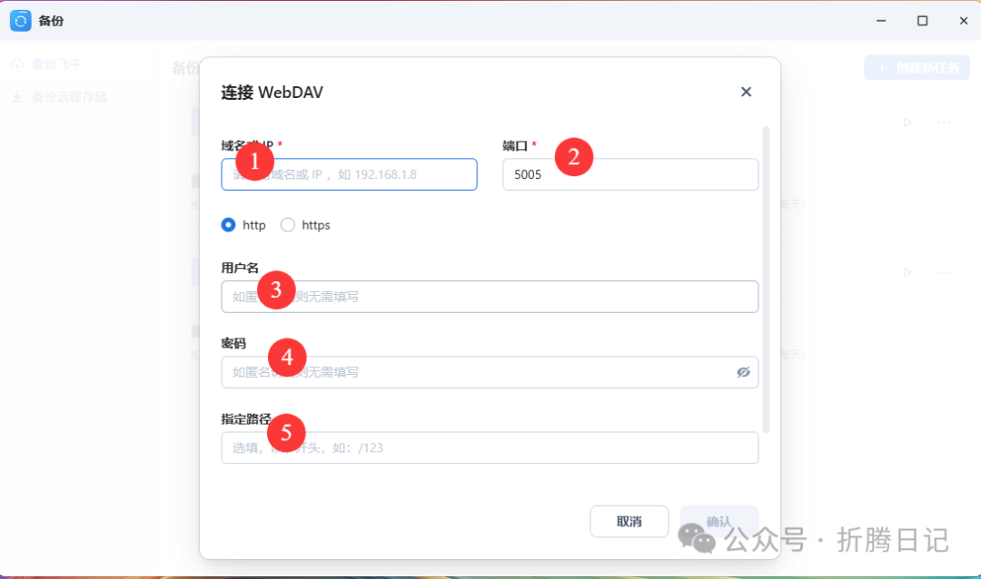Click the 域名或 IP input field

tap(349, 174)
